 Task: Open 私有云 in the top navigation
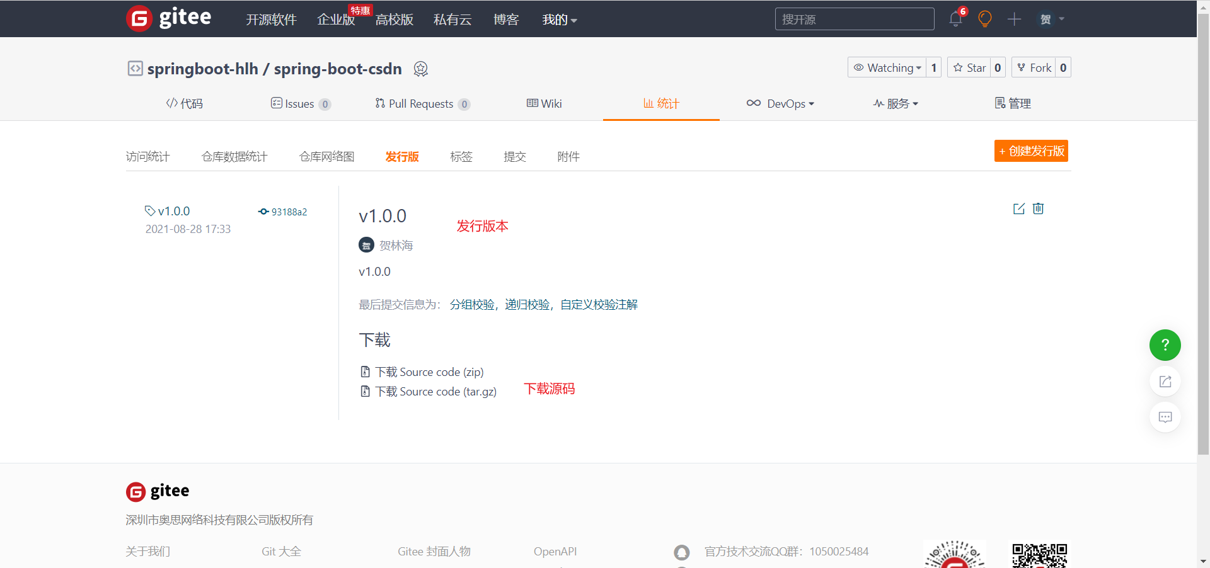click(x=452, y=20)
